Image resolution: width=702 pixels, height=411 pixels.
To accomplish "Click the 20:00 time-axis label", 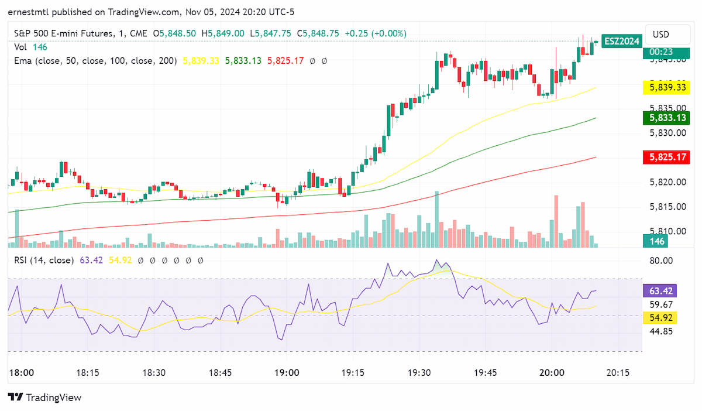I will click(x=552, y=373).
